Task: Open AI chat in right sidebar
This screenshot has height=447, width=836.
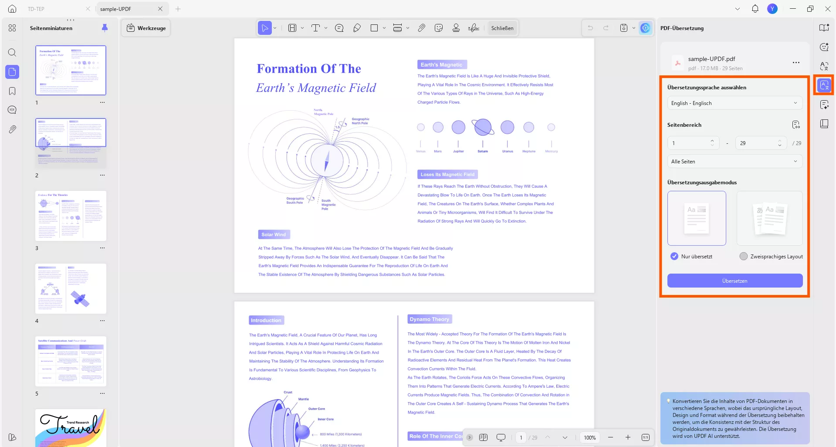Action: coord(824,47)
